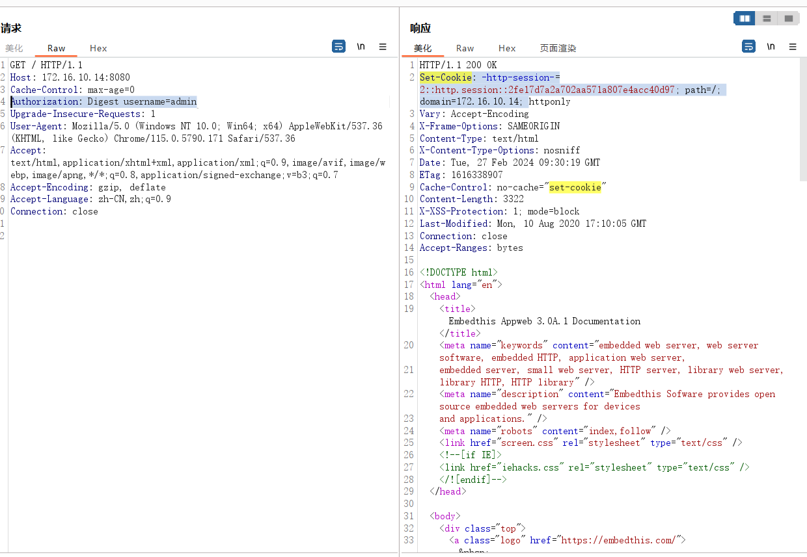Image resolution: width=807 pixels, height=557 pixels.
Task: Click the 'Host: 172.16.10.14:8080' header
Action: tap(70, 77)
